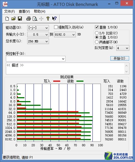Image resolution: width=135 pixels, height=162 pixels.
Task: Click the write value 77136
Action: point(109,128)
